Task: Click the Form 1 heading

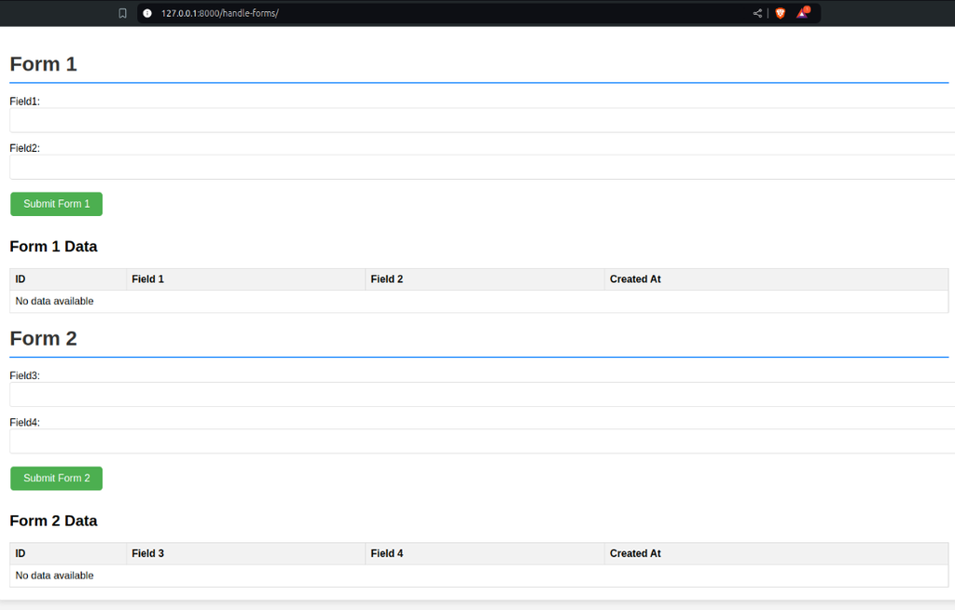Action: 43,64
